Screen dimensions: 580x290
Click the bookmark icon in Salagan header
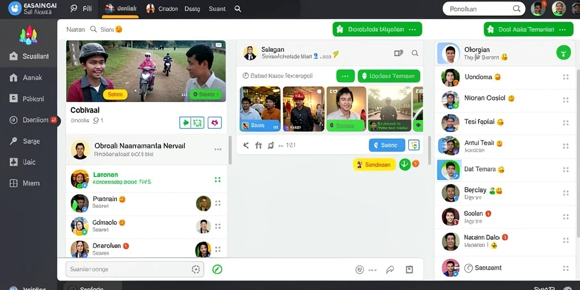[x=398, y=53]
